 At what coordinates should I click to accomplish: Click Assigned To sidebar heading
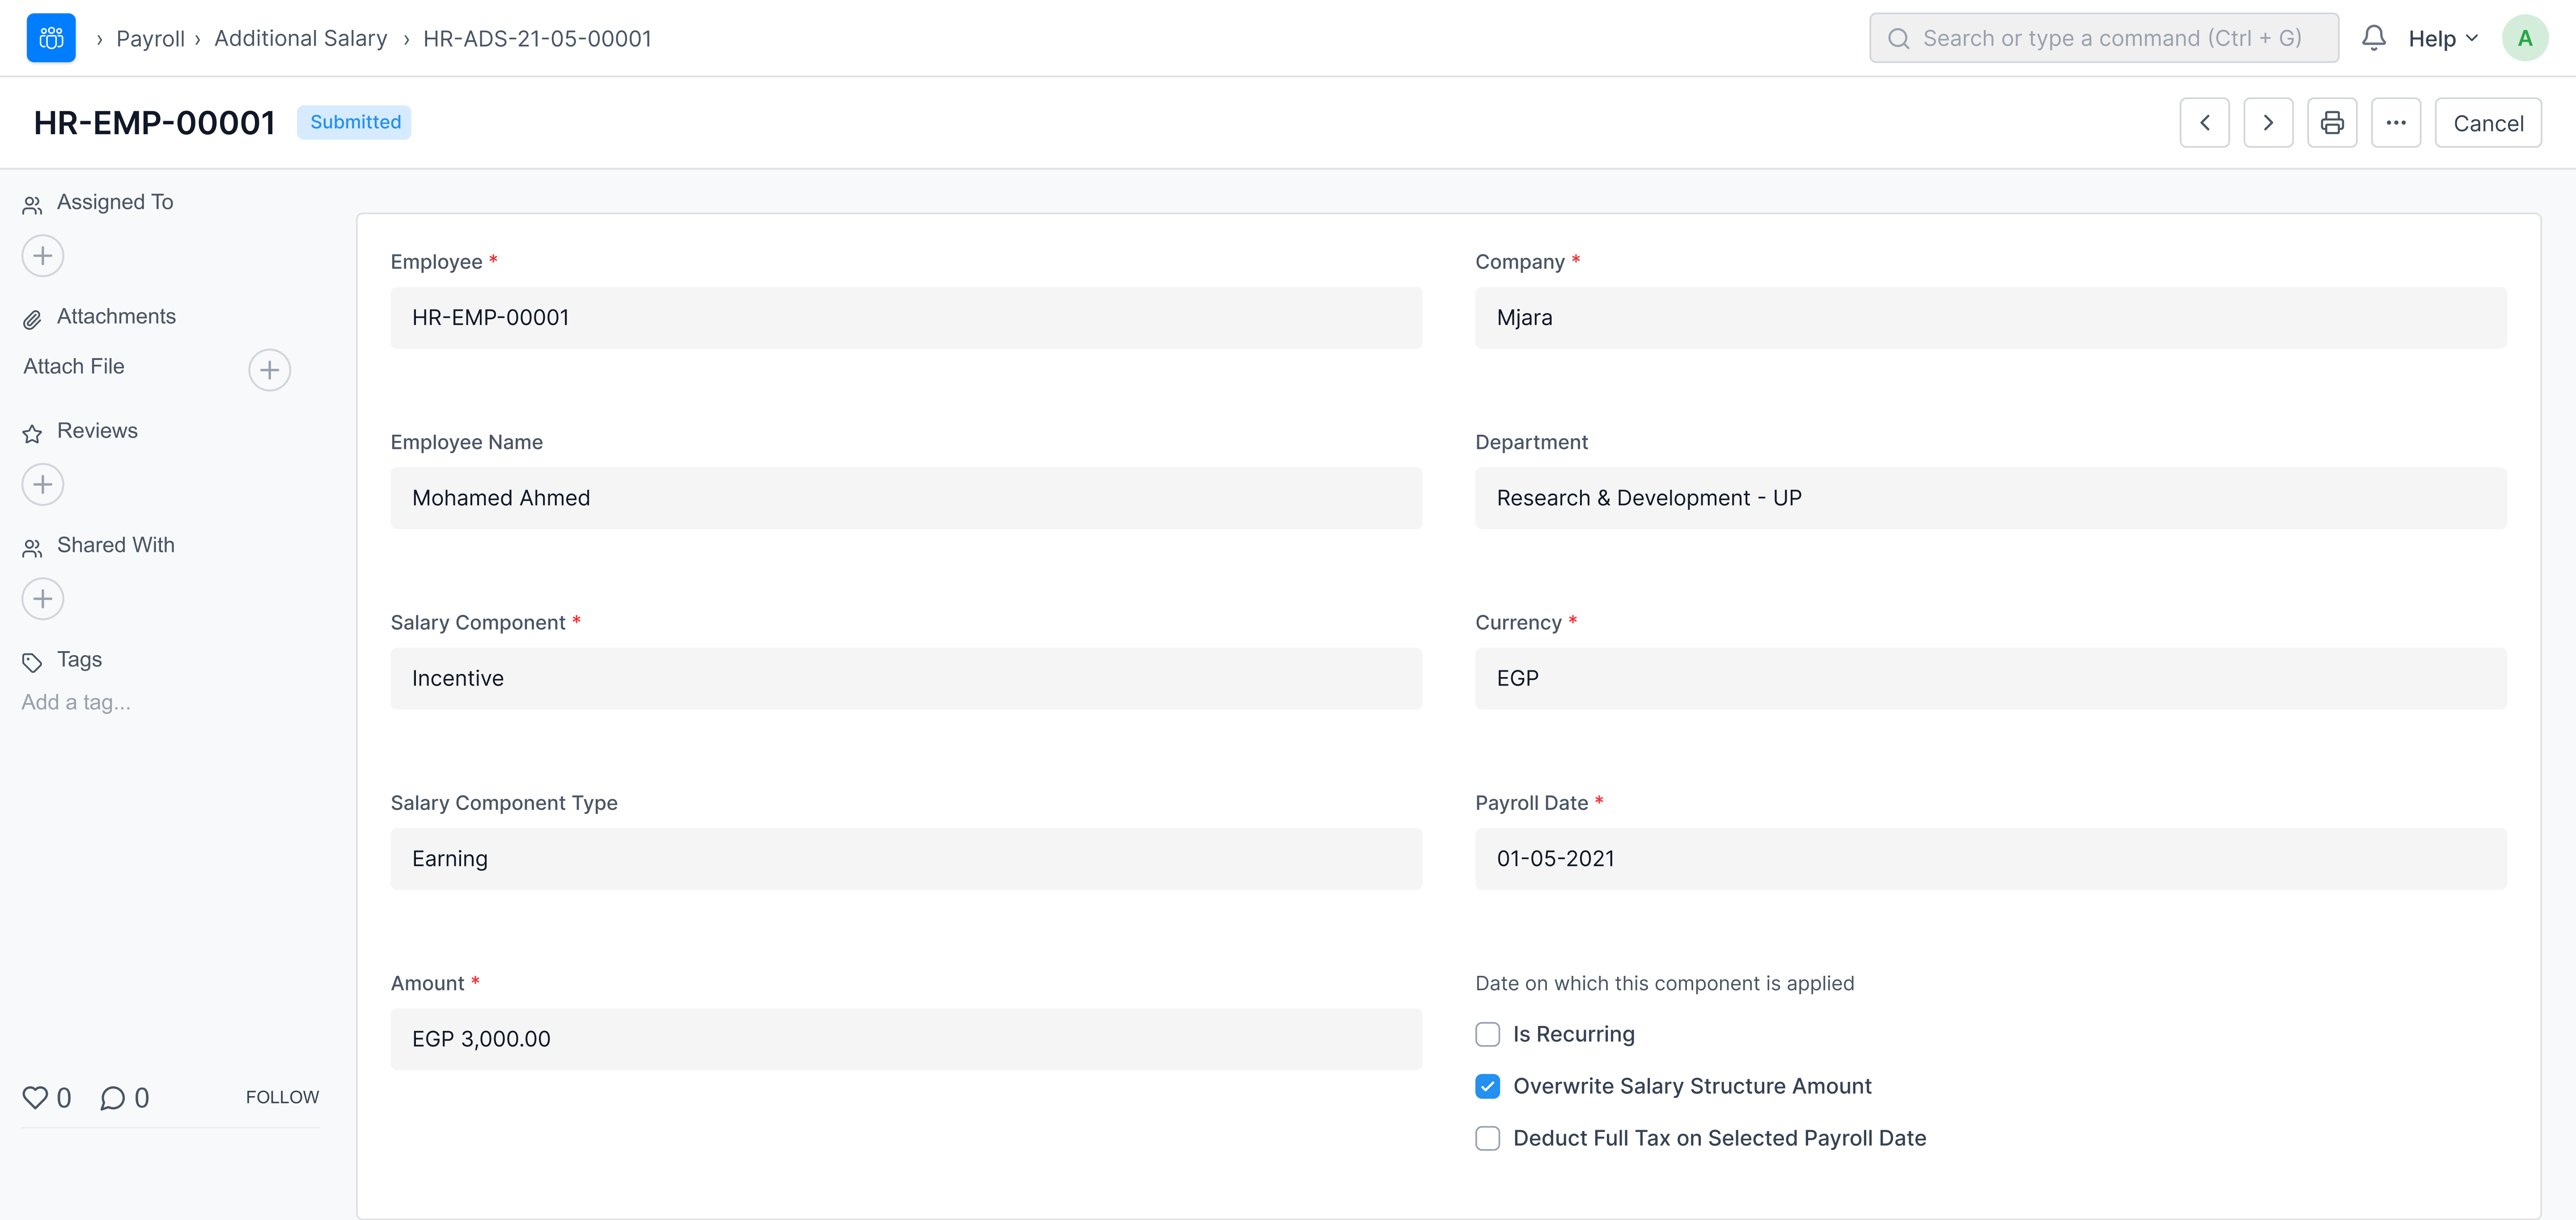[115, 202]
